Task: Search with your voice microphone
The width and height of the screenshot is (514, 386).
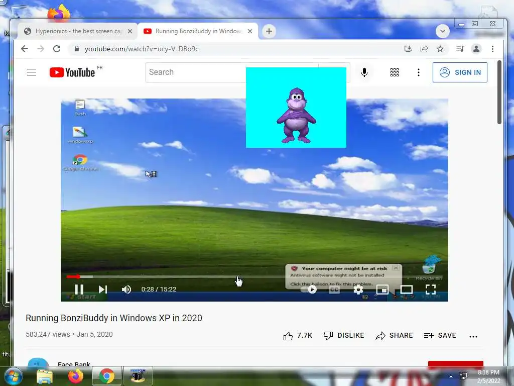Action: tap(364, 72)
